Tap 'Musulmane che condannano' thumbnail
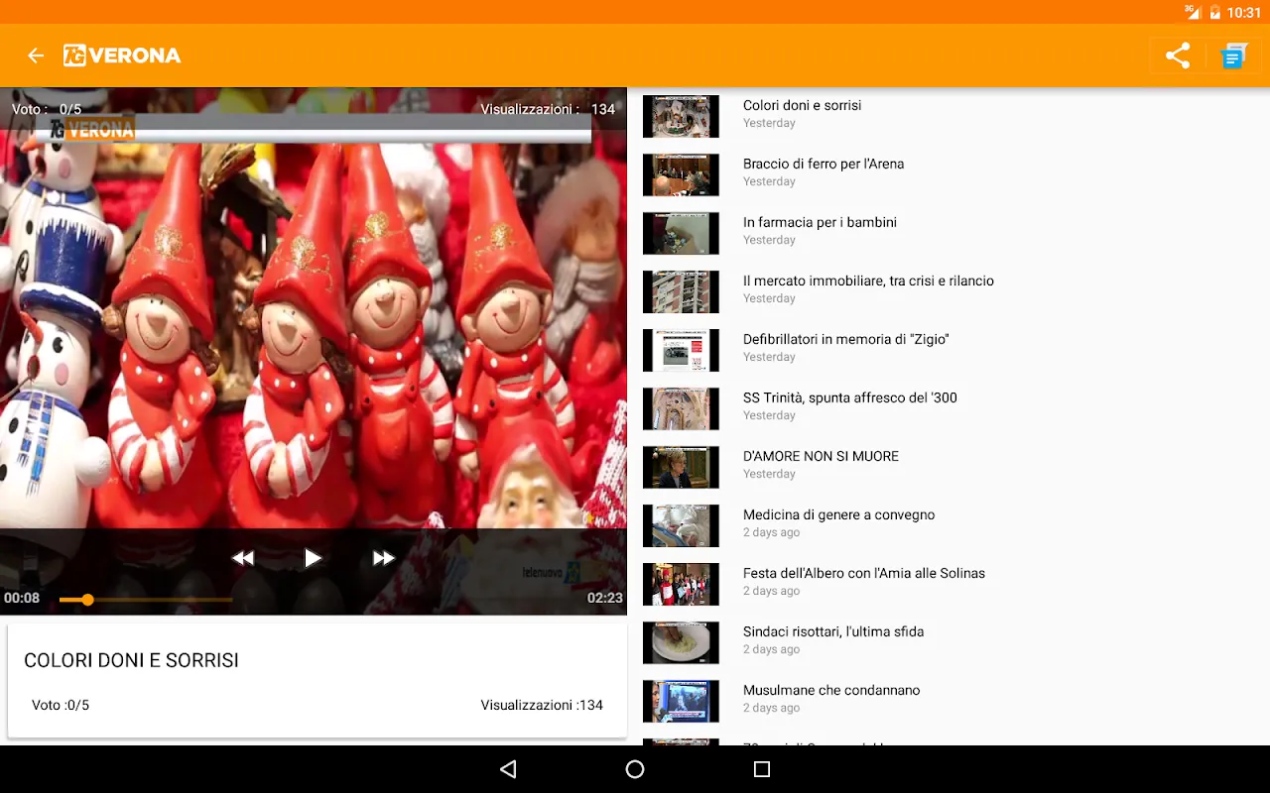 point(681,701)
